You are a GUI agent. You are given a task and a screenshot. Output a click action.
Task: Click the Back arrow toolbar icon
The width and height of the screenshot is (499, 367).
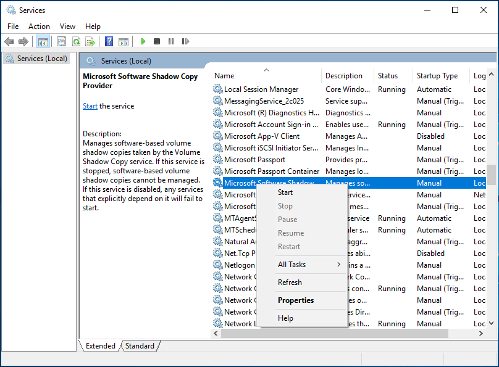(x=9, y=41)
